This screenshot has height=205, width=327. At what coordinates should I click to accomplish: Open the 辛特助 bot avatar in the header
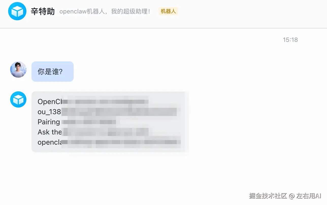coord(17,11)
